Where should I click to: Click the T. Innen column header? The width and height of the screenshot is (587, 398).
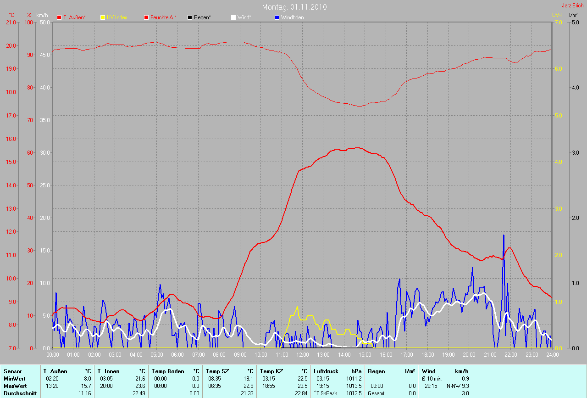[108, 371]
